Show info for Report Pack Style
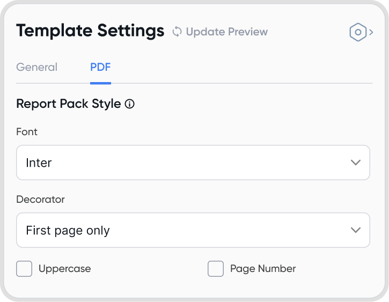This screenshot has width=389, height=302. 129,104
